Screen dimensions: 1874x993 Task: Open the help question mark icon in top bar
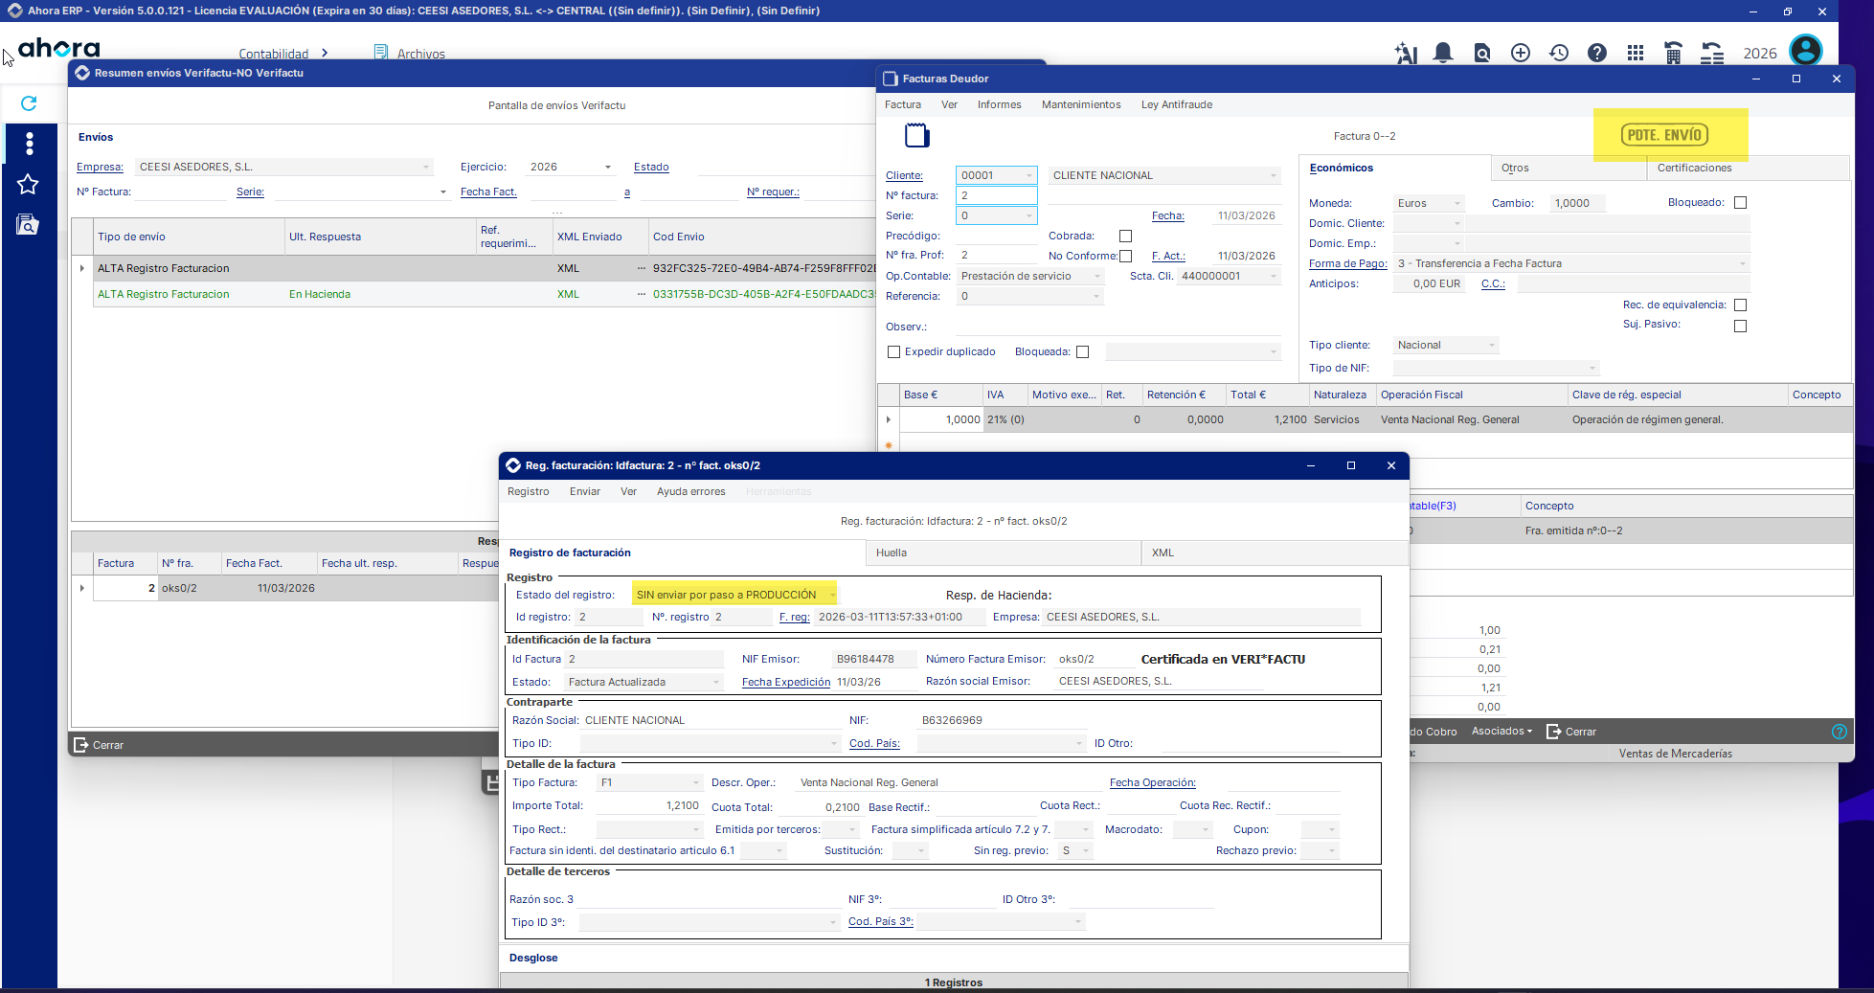[1597, 53]
